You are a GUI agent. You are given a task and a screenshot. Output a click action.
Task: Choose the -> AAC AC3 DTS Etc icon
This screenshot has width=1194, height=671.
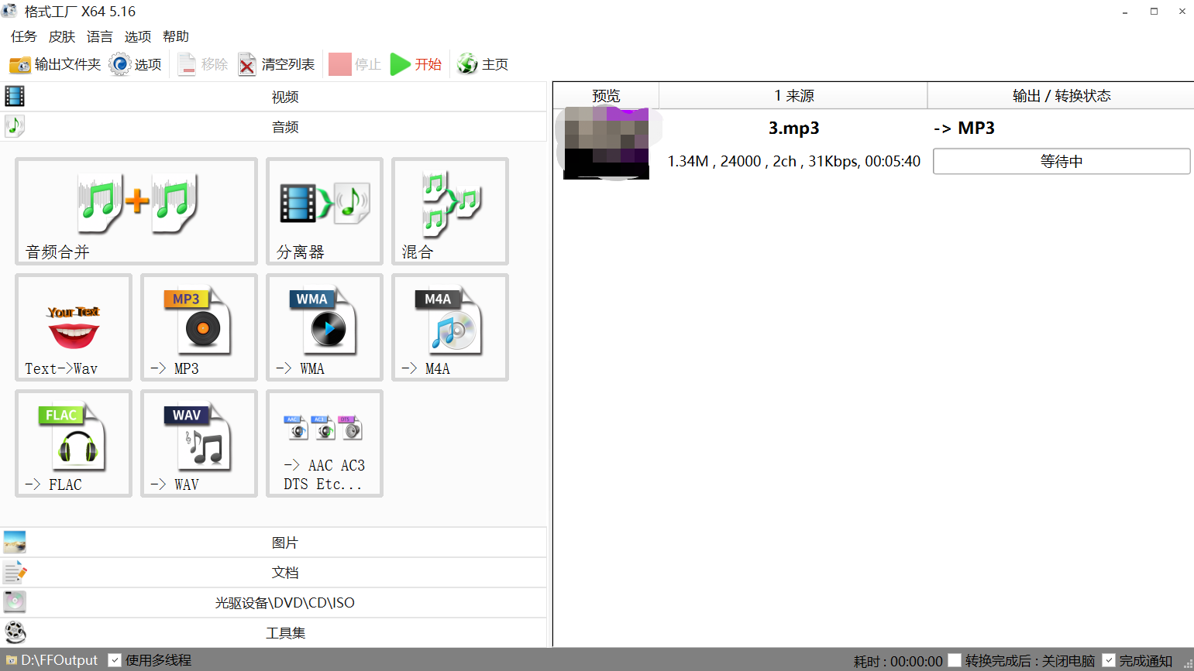click(325, 443)
